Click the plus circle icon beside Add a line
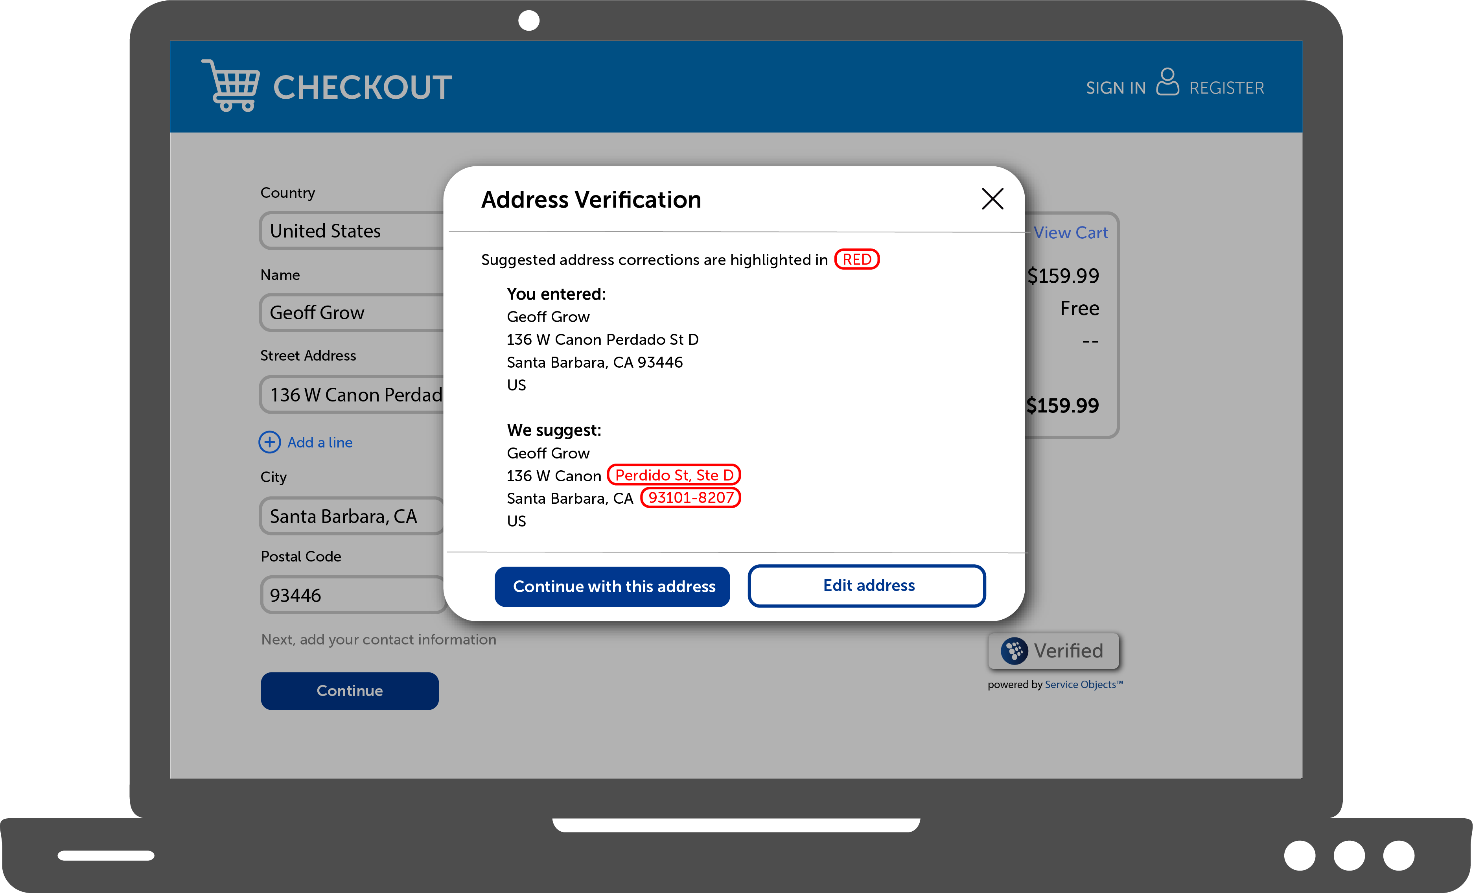 pyautogui.click(x=270, y=442)
